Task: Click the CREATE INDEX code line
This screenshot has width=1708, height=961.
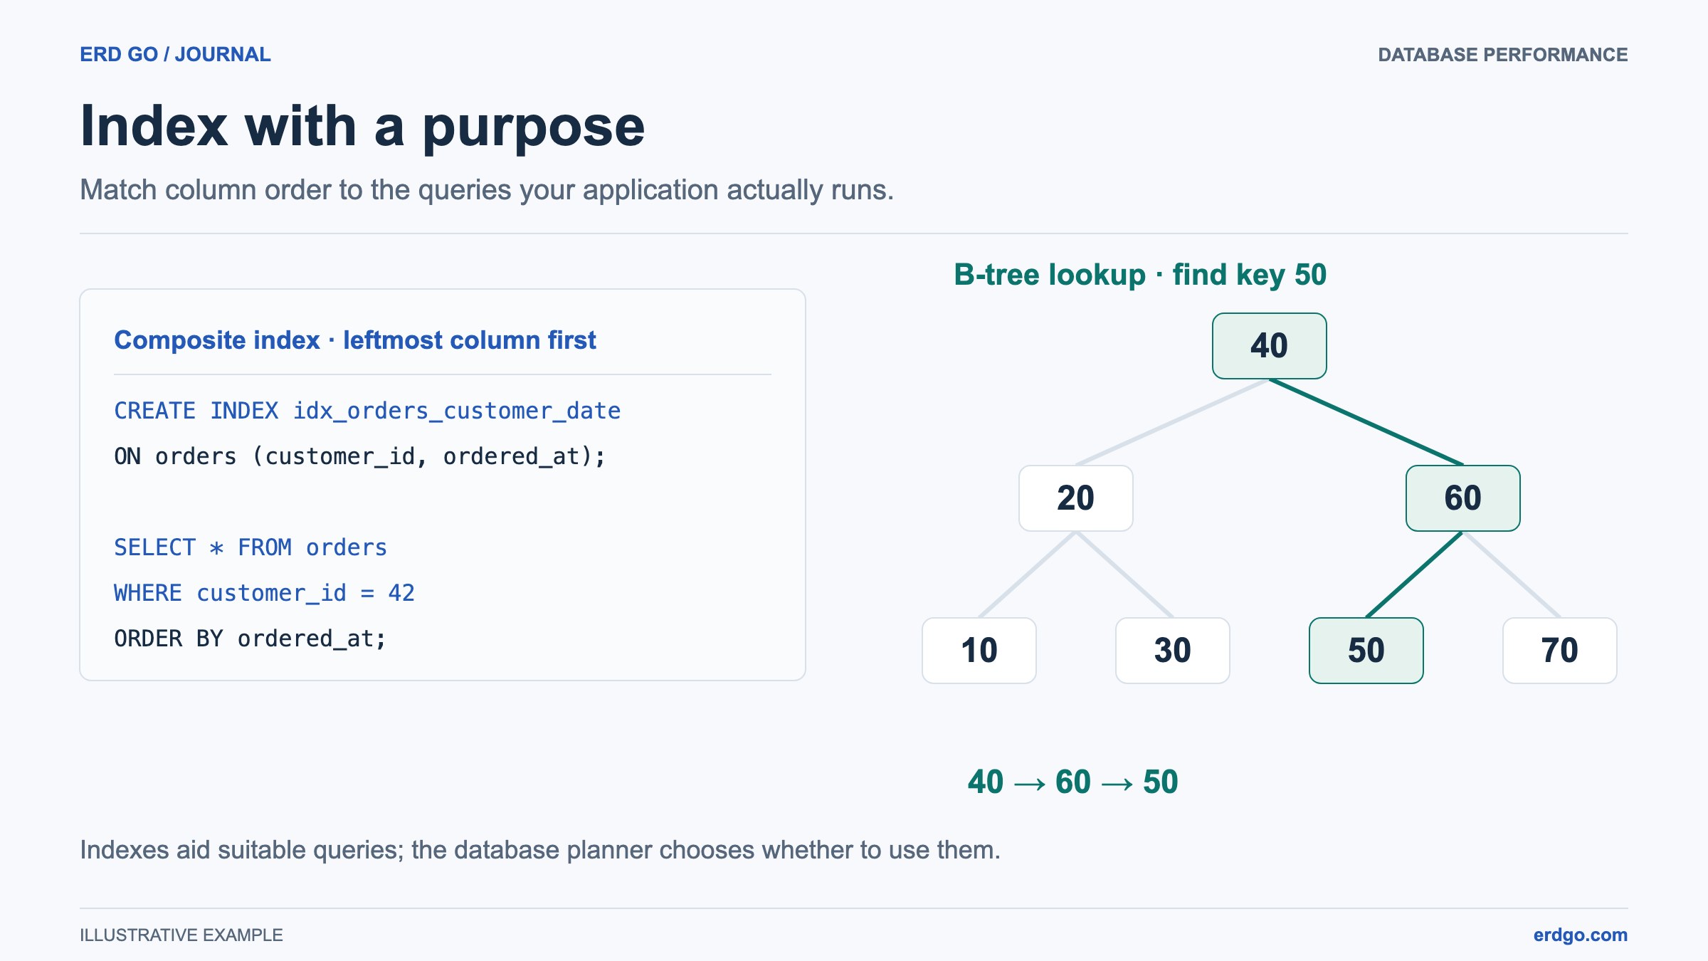Action: coord(367,411)
